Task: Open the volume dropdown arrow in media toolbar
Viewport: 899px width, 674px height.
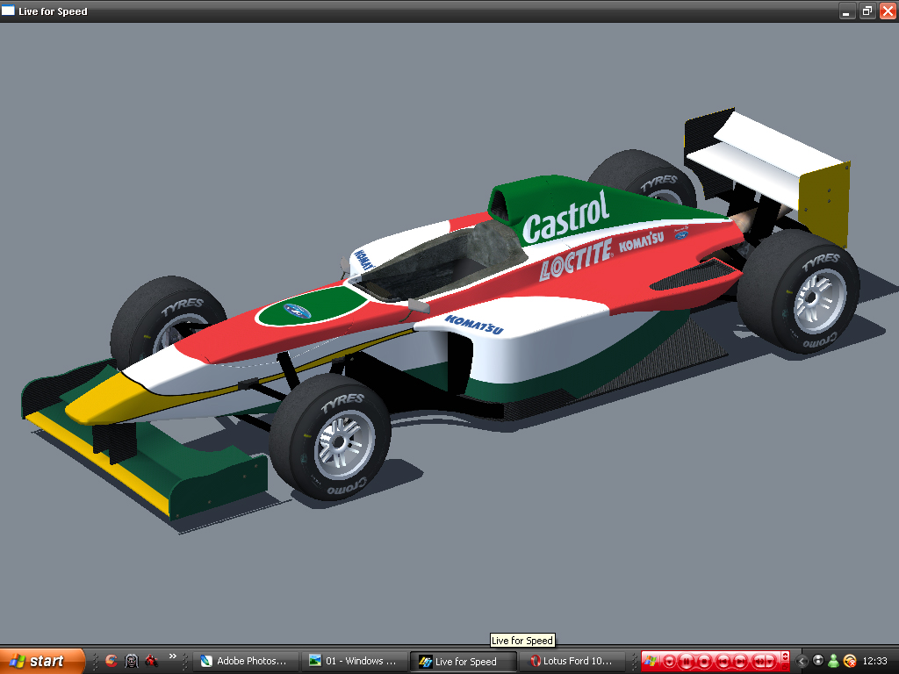Action: (769, 662)
